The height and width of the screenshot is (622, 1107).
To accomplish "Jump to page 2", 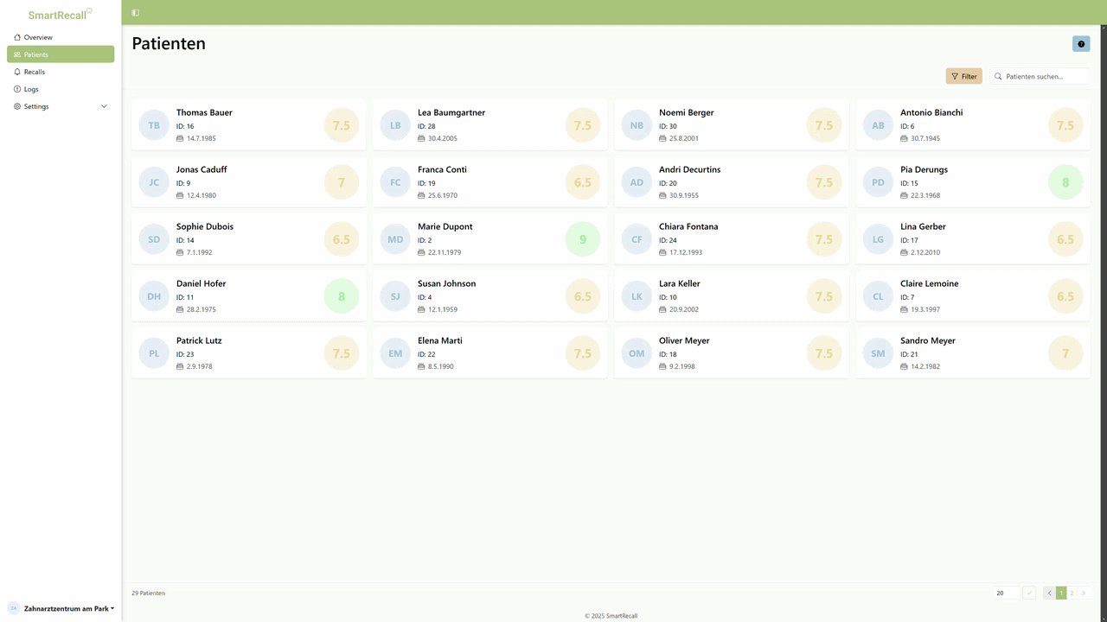I will pyautogui.click(x=1072, y=593).
